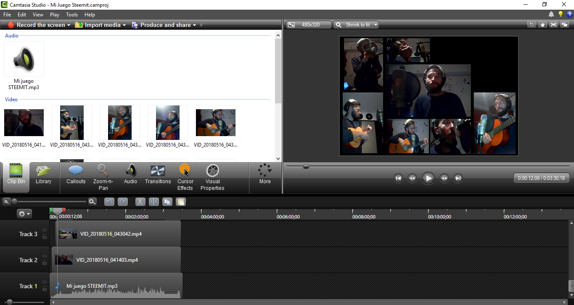
Task: Click the timeline playhead marker
Action: 57,211
